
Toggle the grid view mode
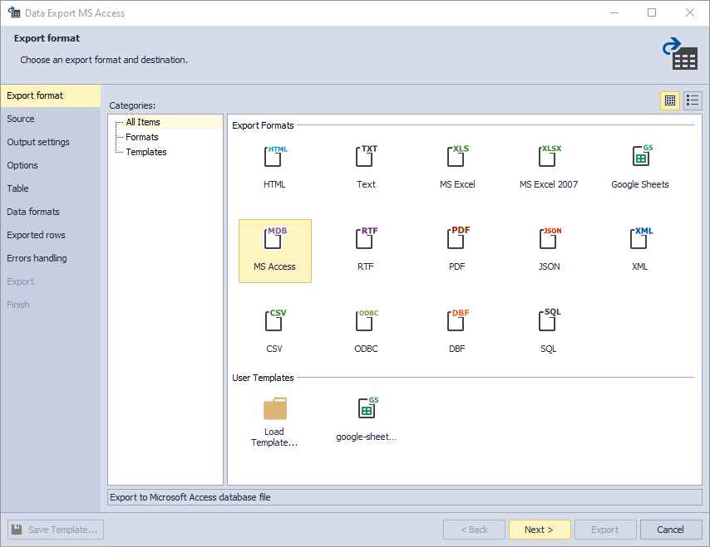pos(669,100)
